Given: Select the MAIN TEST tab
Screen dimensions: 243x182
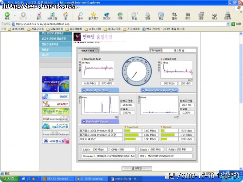Looking at the screenshot, I should point(88,50).
